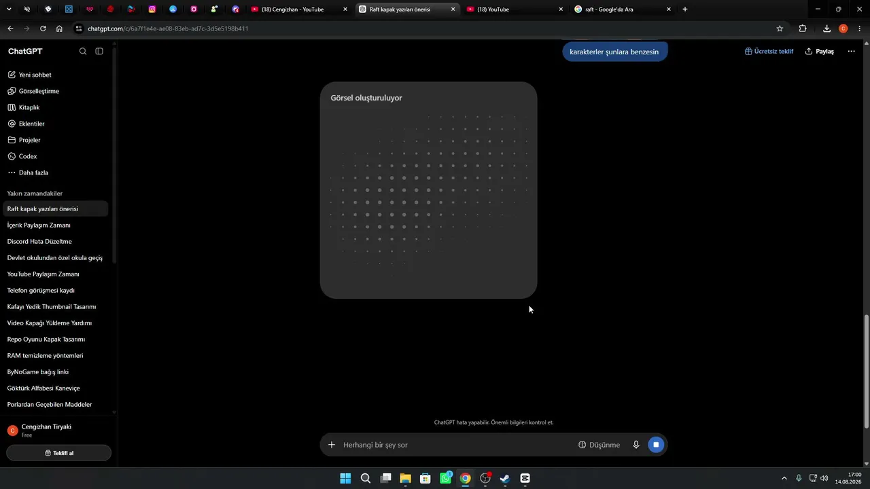
Task: Collapse the sidebar with the panel icon
Action: (99, 52)
